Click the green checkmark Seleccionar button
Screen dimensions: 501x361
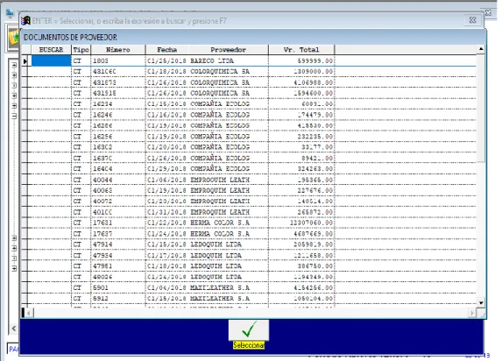coord(249,330)
